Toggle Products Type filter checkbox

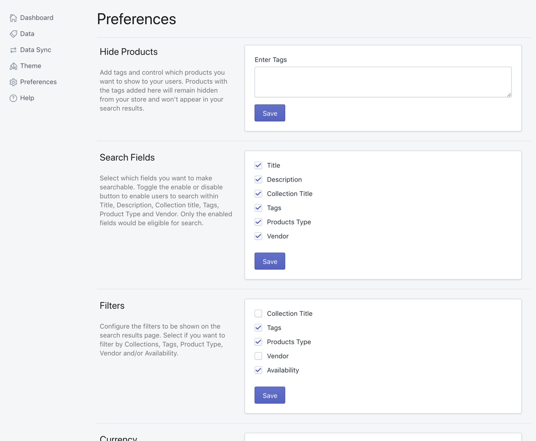pyautogui.click(x=258, y=342)
